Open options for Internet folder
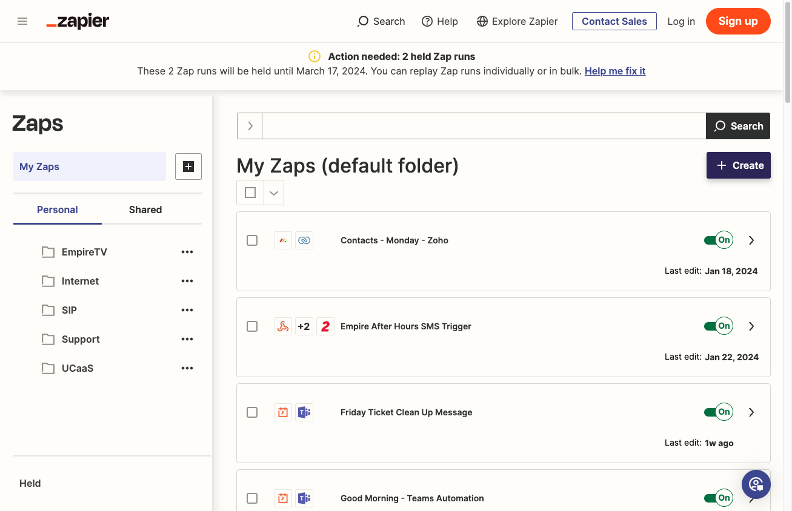 click(x=187, y=281)
